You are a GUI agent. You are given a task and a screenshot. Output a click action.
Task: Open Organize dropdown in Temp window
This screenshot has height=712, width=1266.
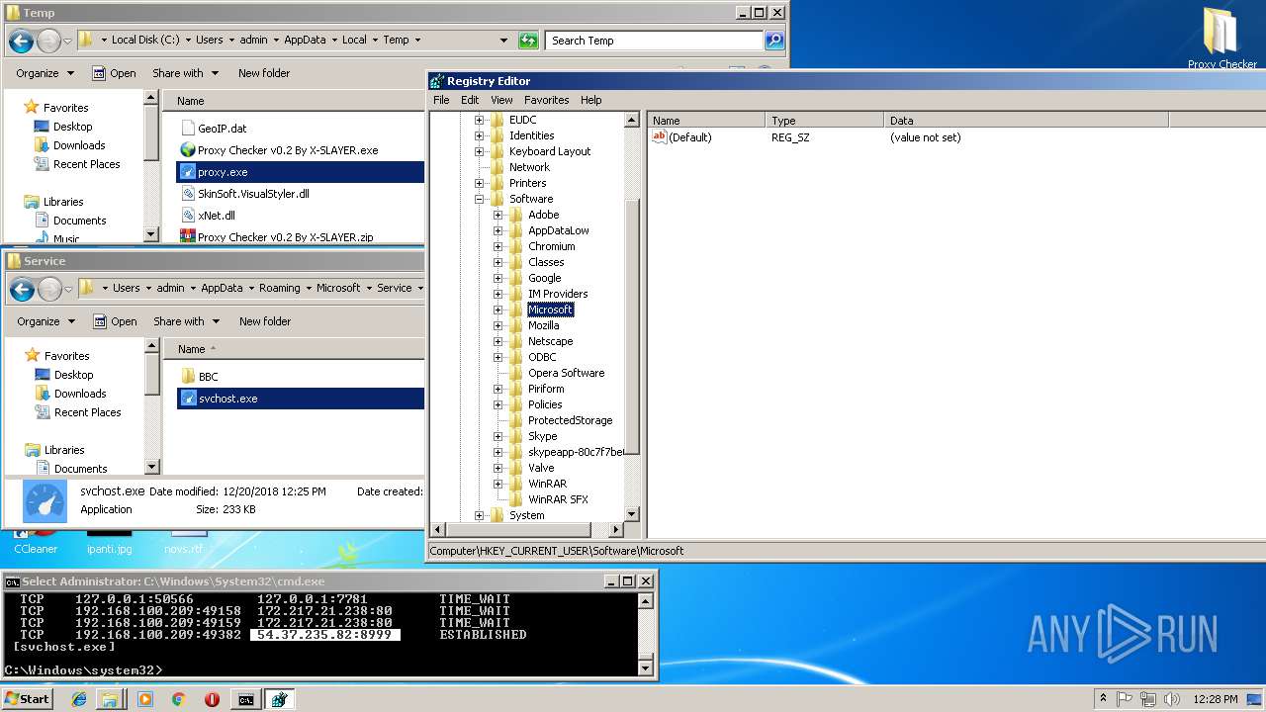click(45, 73)
